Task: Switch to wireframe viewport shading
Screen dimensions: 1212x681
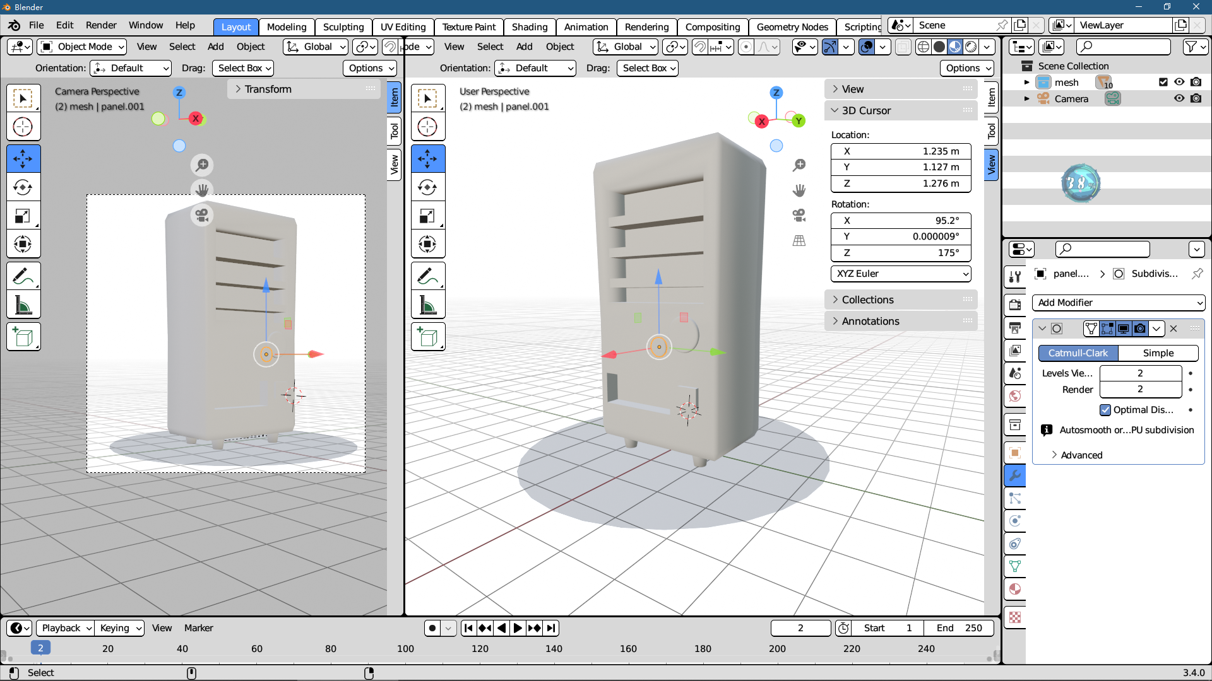Action: click(924, 47)
